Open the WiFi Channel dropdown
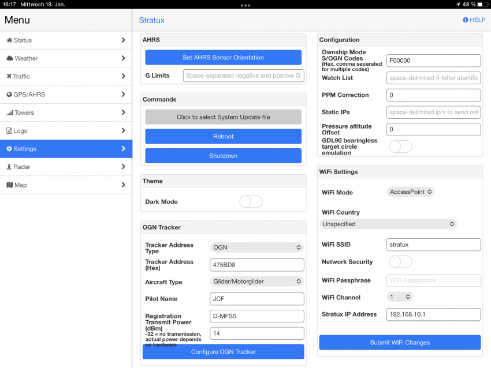491x368 pixels. [x=400, y=296]
